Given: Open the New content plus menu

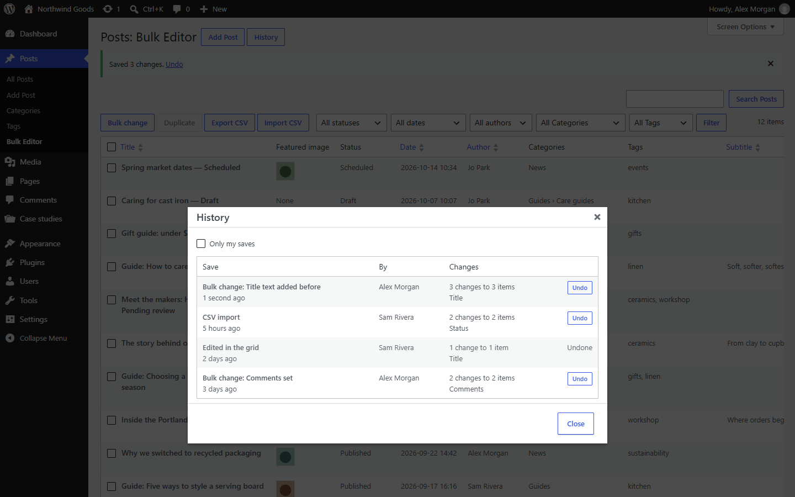Looking at the screenshot, I should tap(213, 9).
